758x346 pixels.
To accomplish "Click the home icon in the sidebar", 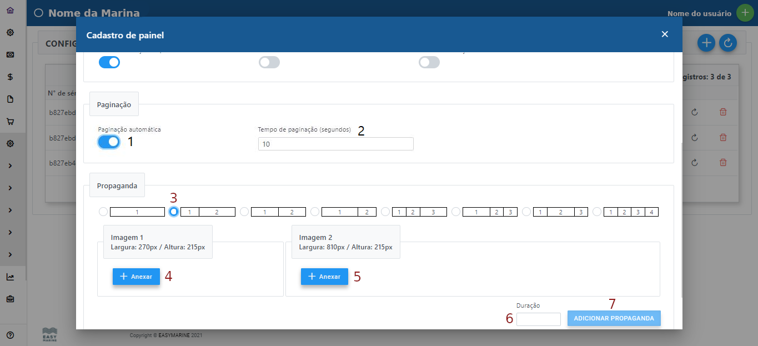I will 10,11.
